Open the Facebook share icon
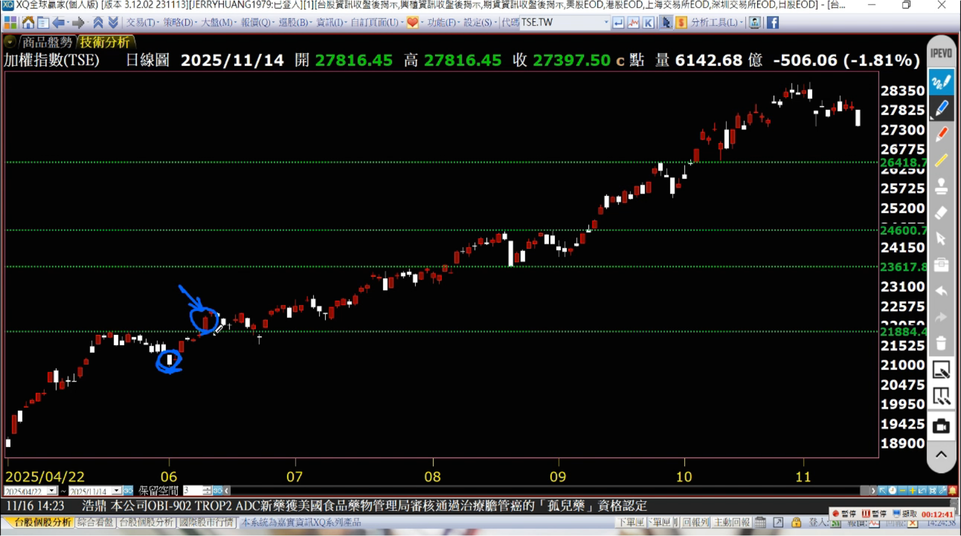This screenshot has height=536, width=961. 773,22
